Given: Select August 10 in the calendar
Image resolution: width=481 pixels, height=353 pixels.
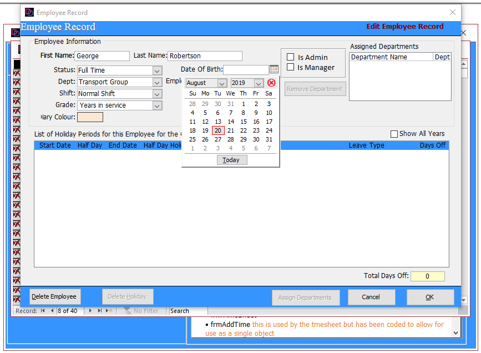Looking at the screenshot, I should (x=269, y=113).
